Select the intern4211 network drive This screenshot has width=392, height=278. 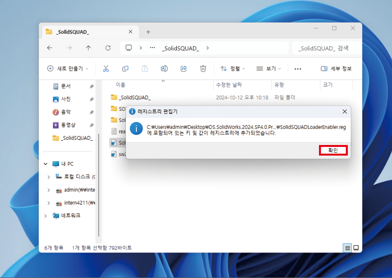pos(75,203)
